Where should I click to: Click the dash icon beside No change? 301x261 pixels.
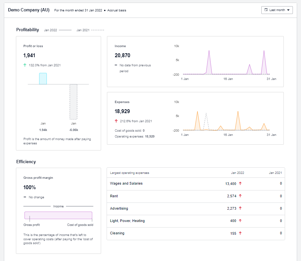point(25,197)
